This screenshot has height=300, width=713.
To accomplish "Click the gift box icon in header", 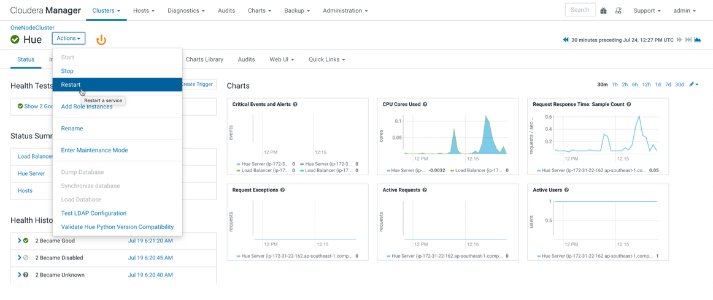I will pyautogui.click(x=603, y=10).
